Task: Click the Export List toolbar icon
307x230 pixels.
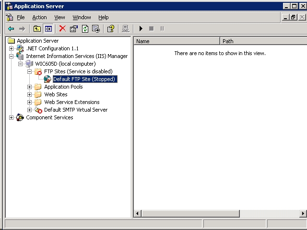Action: (95, 29)
